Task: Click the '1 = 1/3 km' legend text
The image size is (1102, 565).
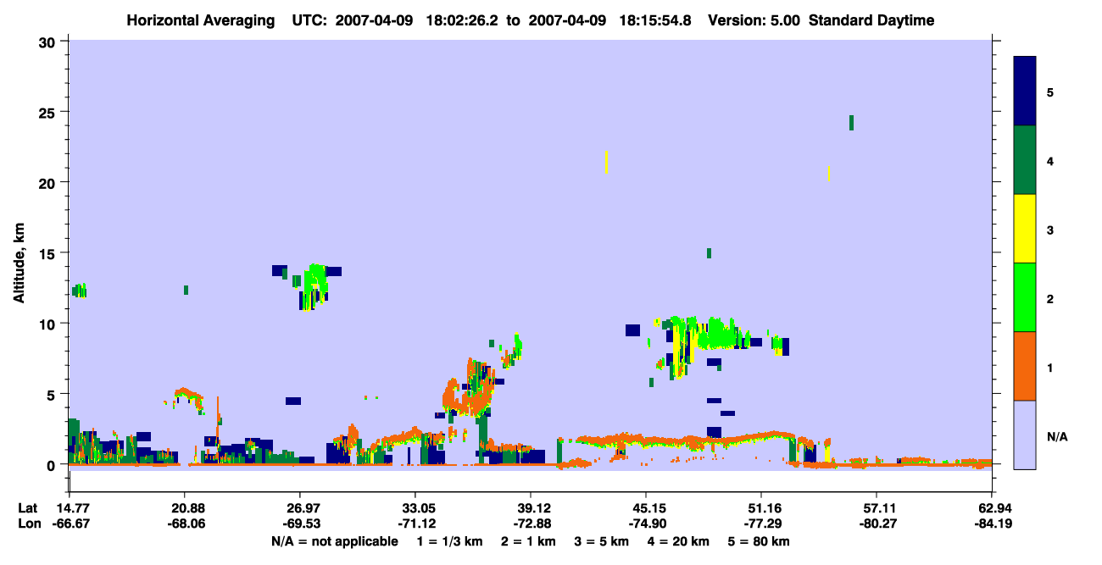Action: click(x=451, y=541)
